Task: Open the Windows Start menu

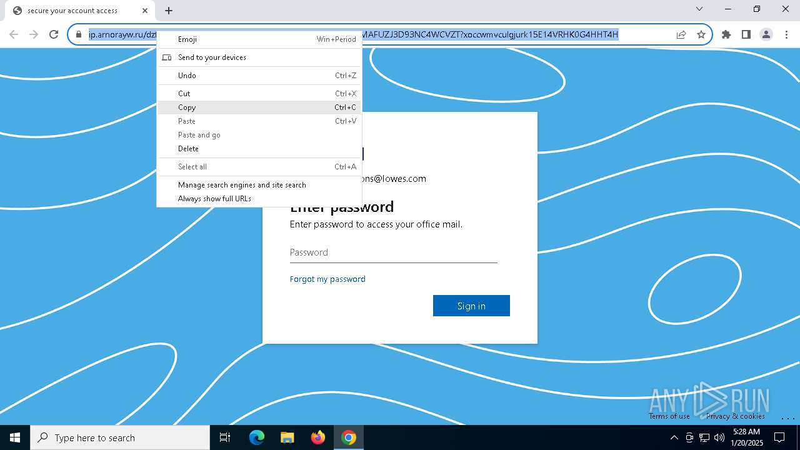Action: tap(15, 437)
